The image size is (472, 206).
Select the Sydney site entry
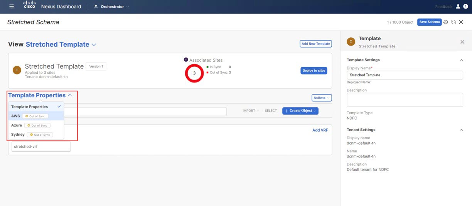(x=36, y=135)
